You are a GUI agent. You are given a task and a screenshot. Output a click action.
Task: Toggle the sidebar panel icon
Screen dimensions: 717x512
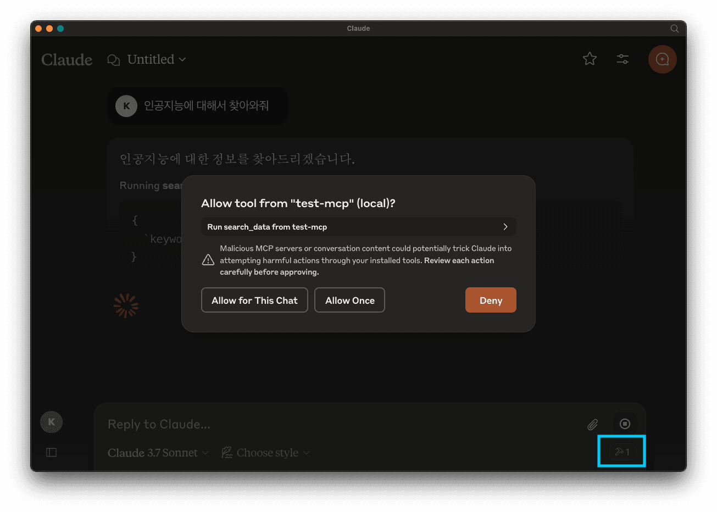pos(52,452)
